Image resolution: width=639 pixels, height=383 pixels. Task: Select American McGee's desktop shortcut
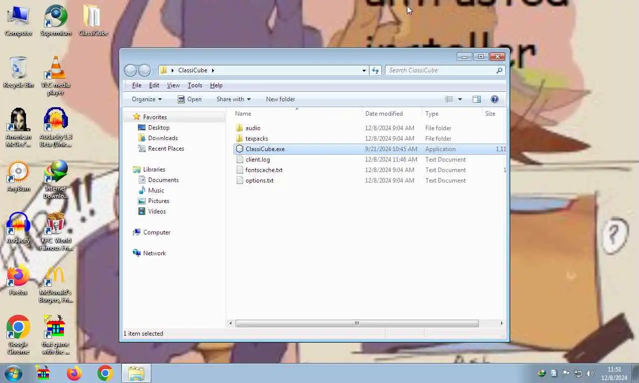point(18,127)
